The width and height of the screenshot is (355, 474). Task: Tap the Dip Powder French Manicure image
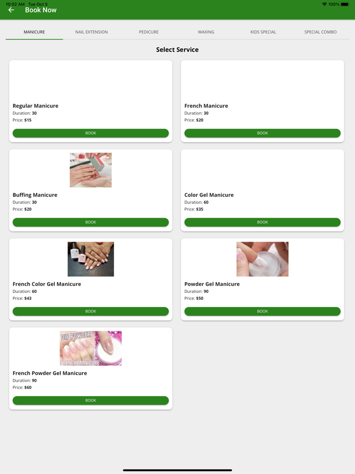91,348
